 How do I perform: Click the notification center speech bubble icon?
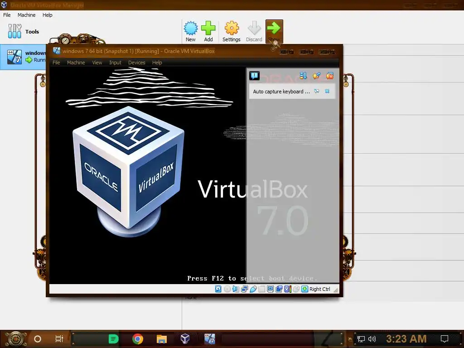click(254, 76)
